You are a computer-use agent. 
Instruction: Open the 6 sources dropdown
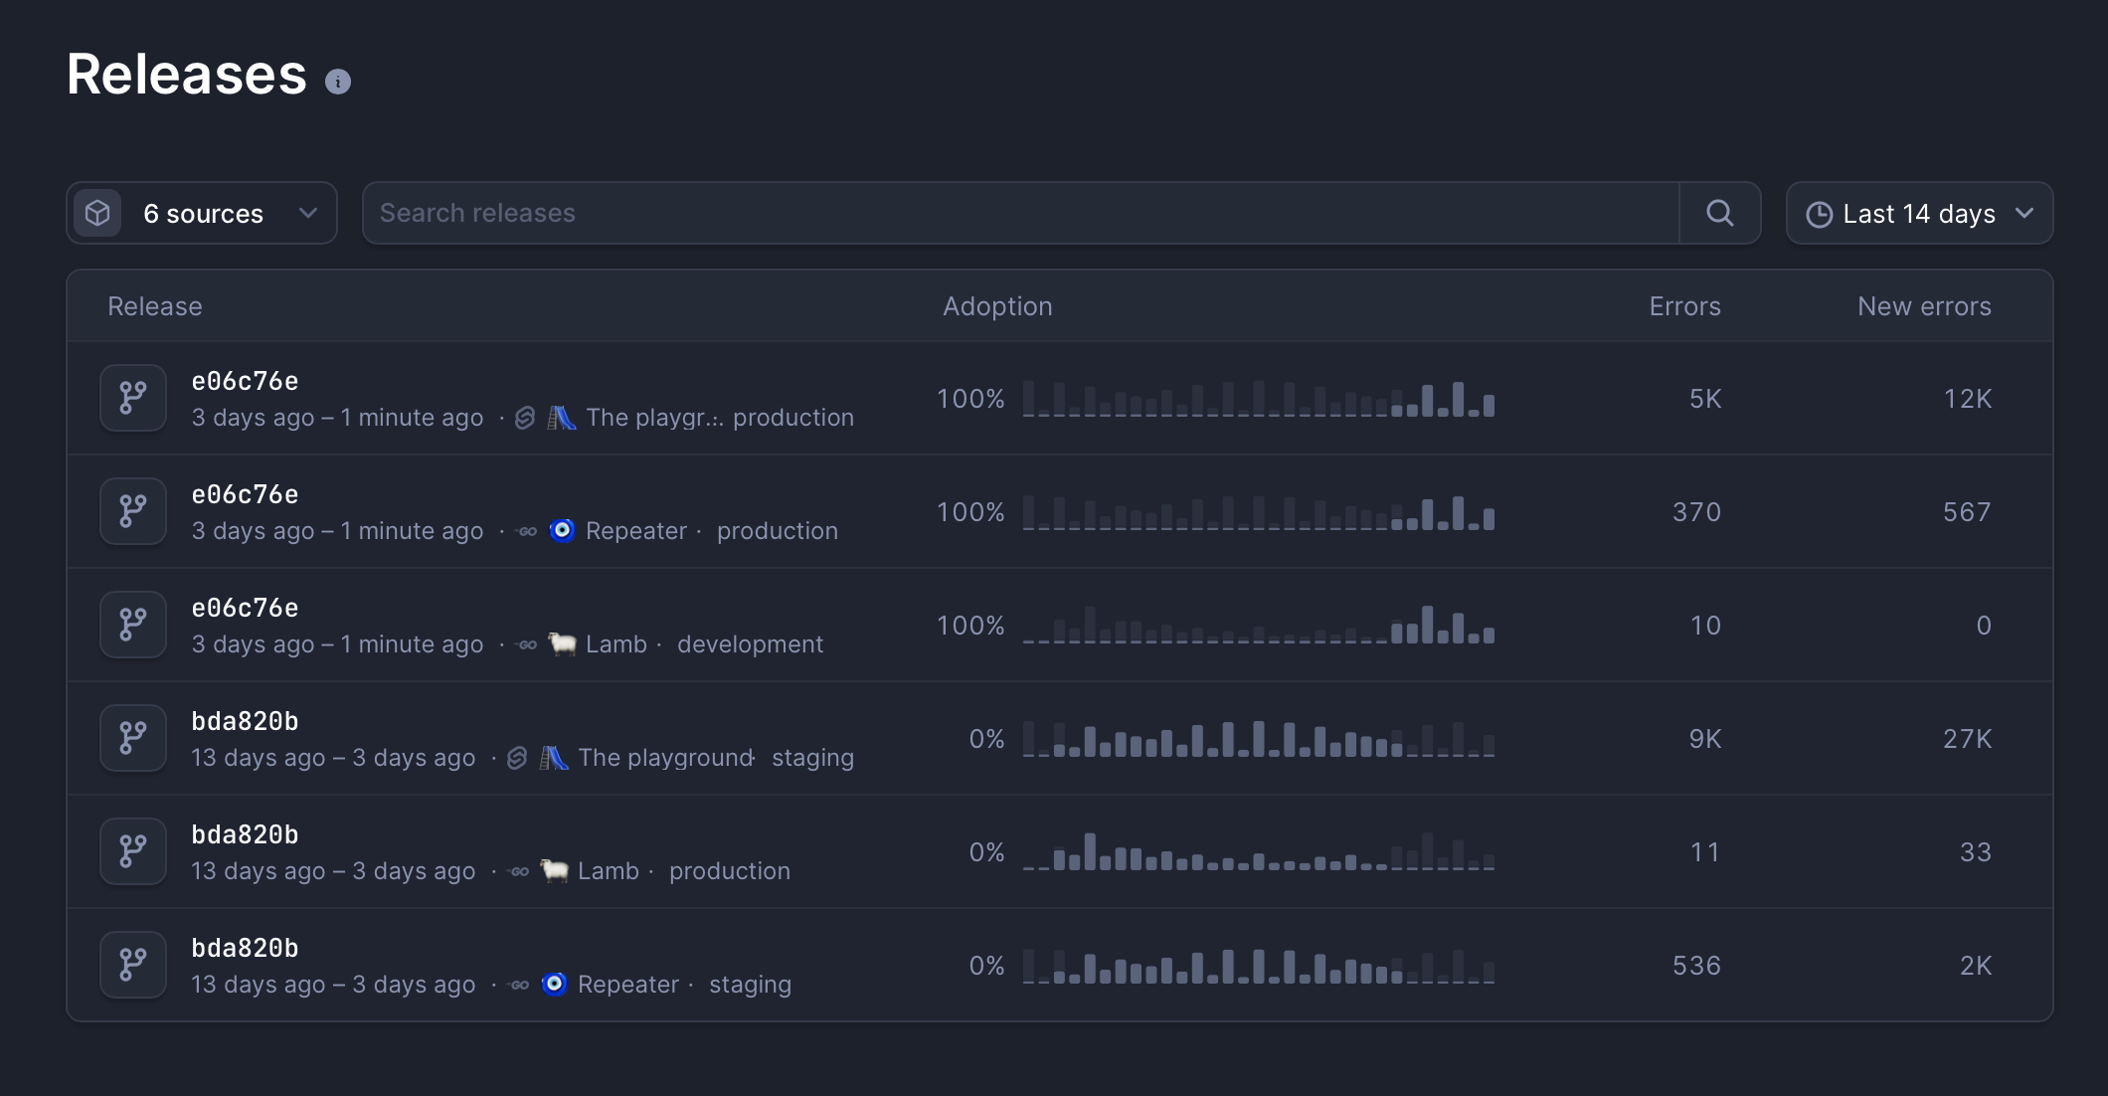[202, 213]
